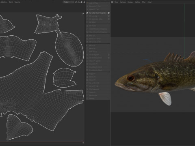Open UV Weld and Relax options gear
Image resolution: width=195 pixels, height=146 pixels.
[x=108, y=19]
